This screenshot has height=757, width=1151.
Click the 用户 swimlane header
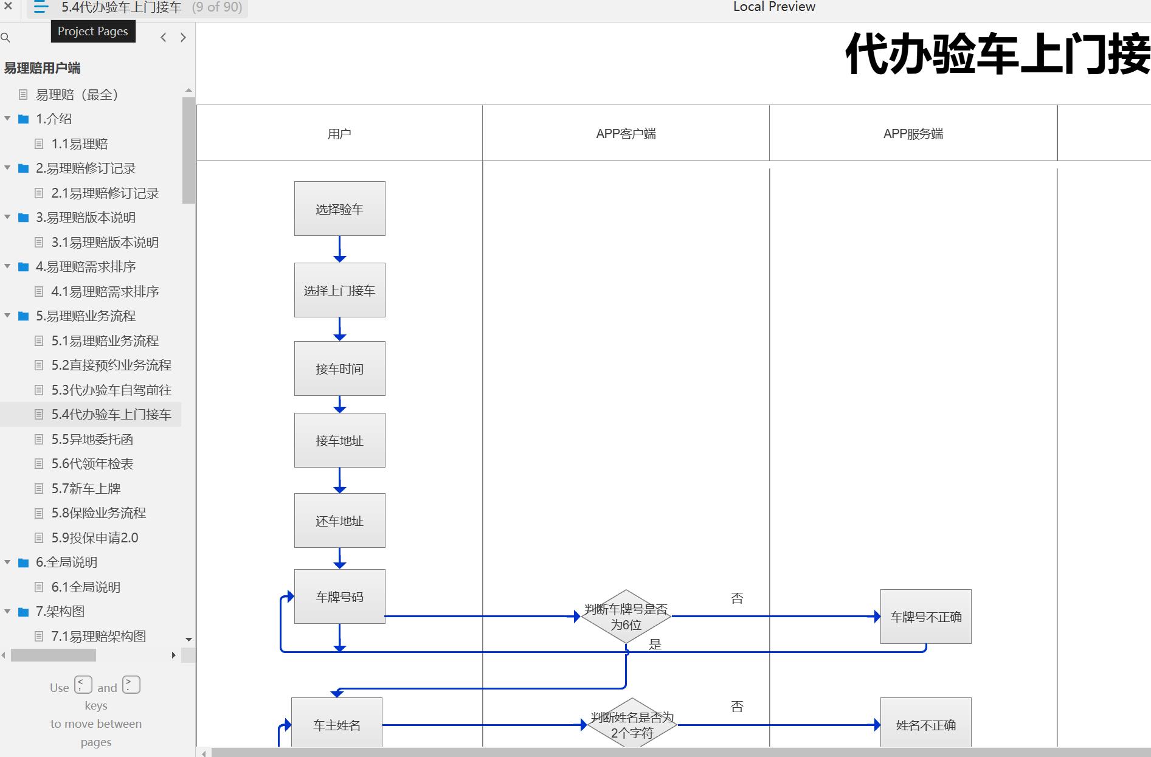tap(339, 134)
